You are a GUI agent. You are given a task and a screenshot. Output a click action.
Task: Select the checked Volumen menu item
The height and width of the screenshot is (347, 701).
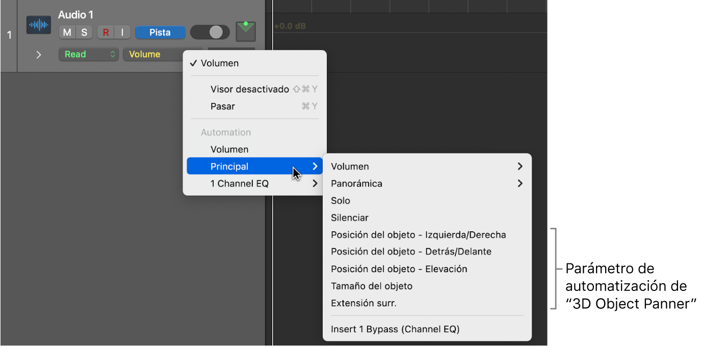coord(219,64)
